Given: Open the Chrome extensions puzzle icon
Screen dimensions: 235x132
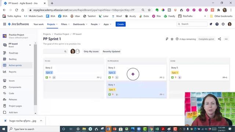Looking at the screenshot, I should point(218,10).
